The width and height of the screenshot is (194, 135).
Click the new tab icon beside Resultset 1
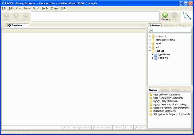[4, 25]
